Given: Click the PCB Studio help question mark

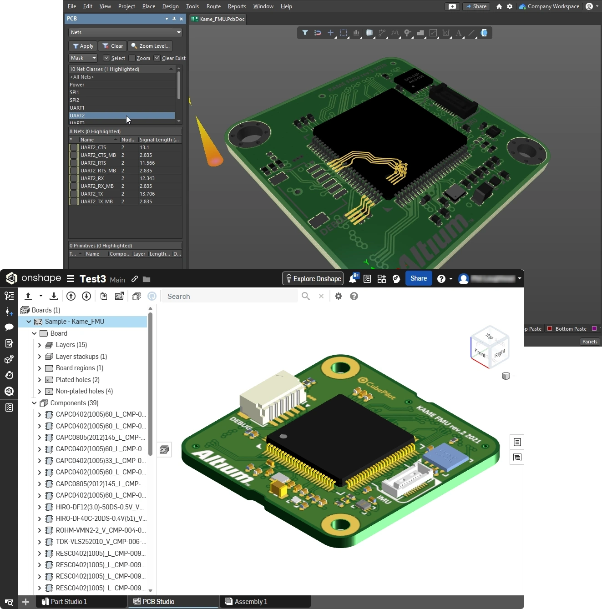Looking at the screenshot, I should click(354, 296).
